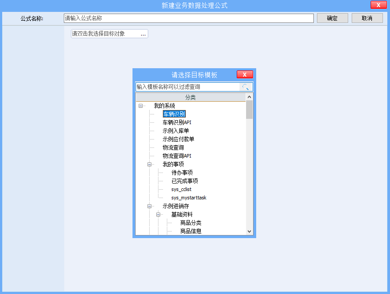
Task: Close the 请选择目标模板 dialog
Action: (245, 74)
